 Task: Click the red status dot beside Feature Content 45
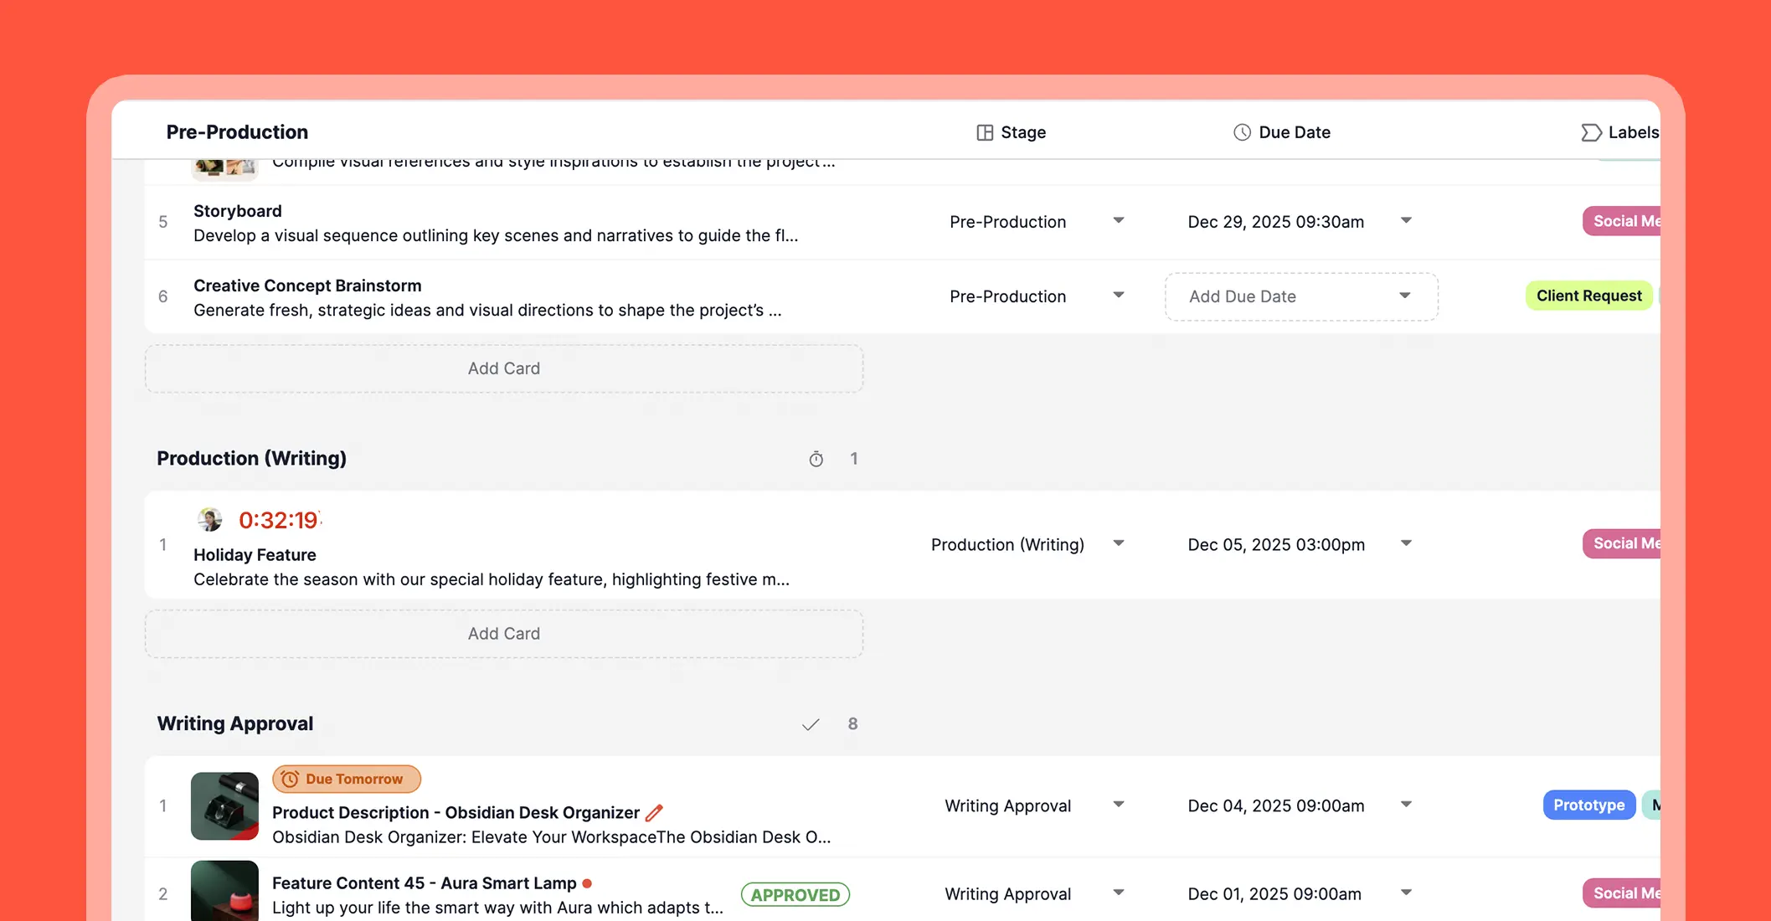pyautogui.click(x=588, y=882)
